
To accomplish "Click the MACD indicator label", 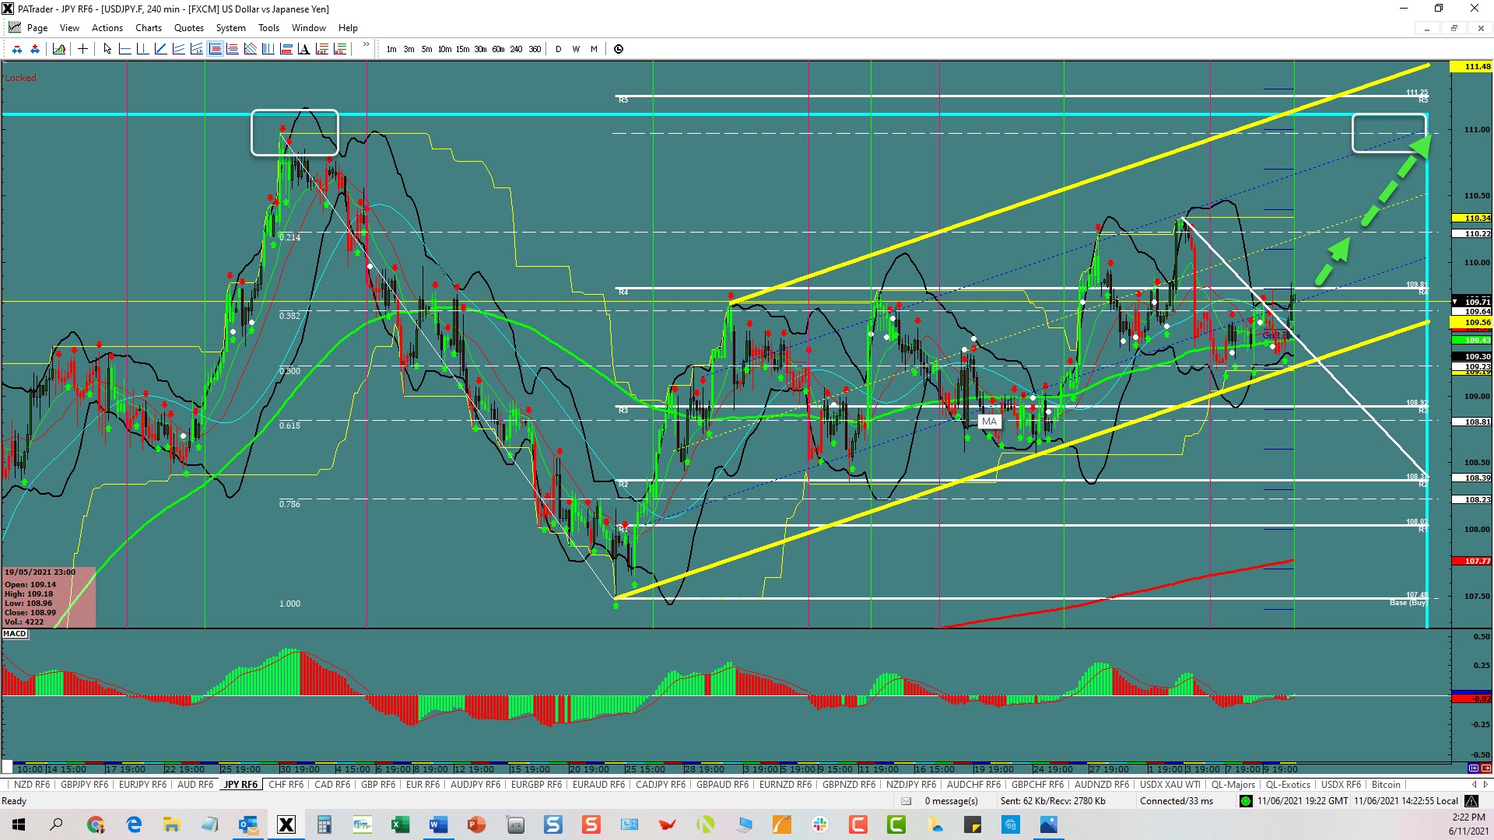I will 15,634.
